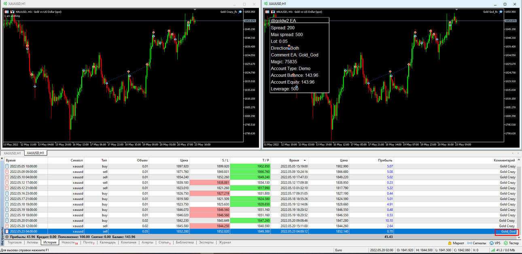Click buy deal icon for 2022.05.16 row
Viewport: 522px width, 254px height.
(7, 193)
